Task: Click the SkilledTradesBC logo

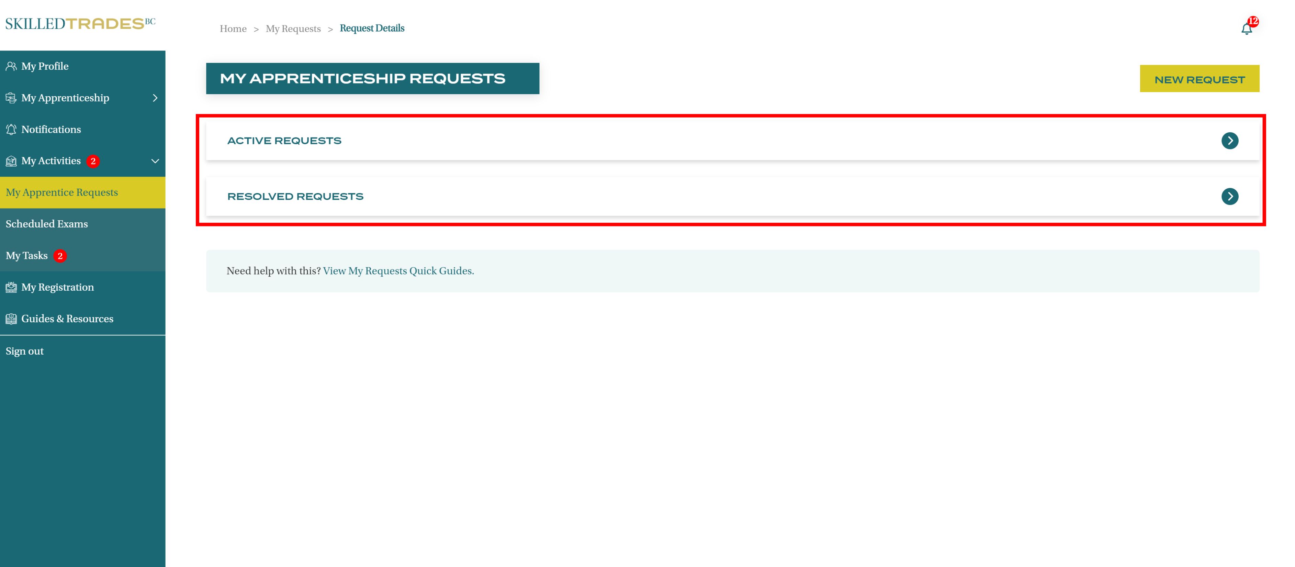Action: click(80, 24)
